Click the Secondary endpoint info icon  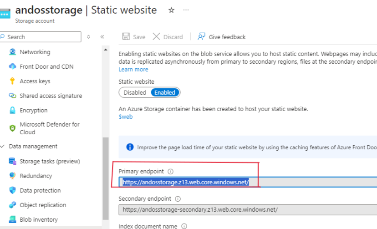click(x=178, y=199)
